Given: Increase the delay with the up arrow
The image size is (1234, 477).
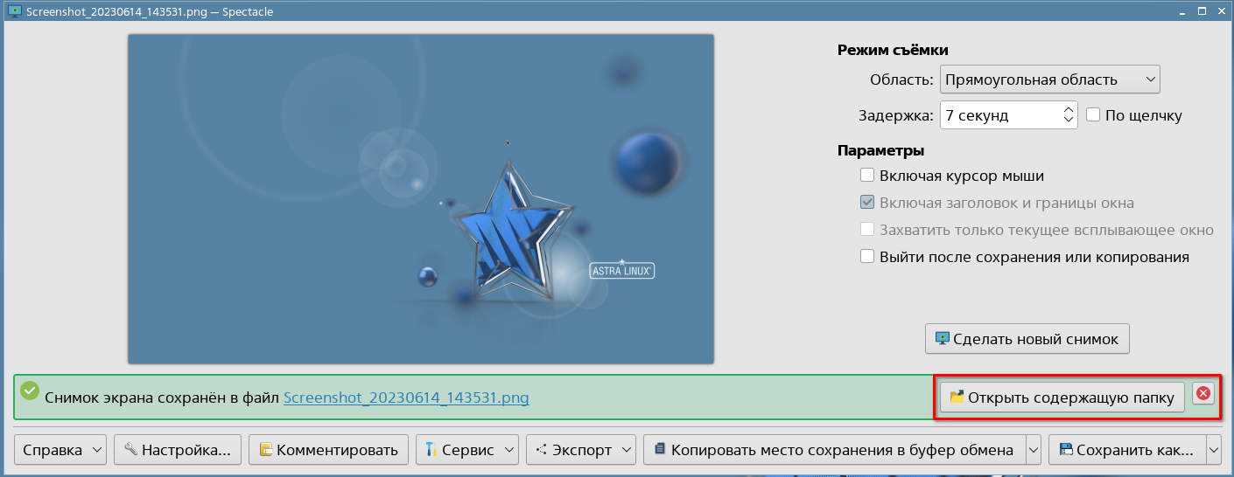Looking at the screenshot, I should coord(1069,109).
